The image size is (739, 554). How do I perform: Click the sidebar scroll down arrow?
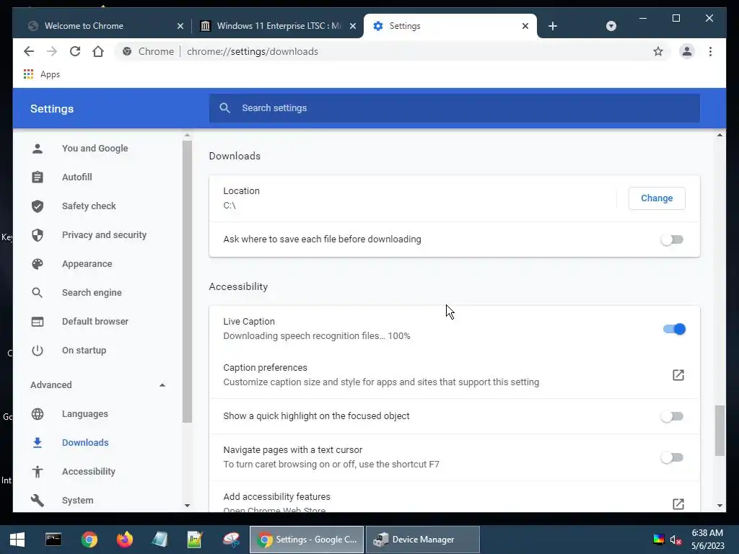click(x=187, y=506)
